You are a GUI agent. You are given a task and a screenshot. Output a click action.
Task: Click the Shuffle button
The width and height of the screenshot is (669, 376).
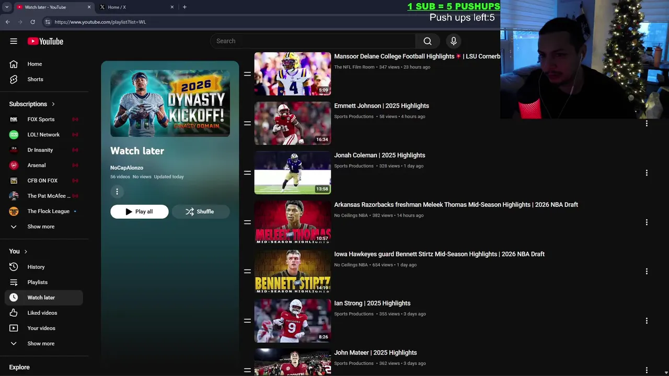pos(201,211)
